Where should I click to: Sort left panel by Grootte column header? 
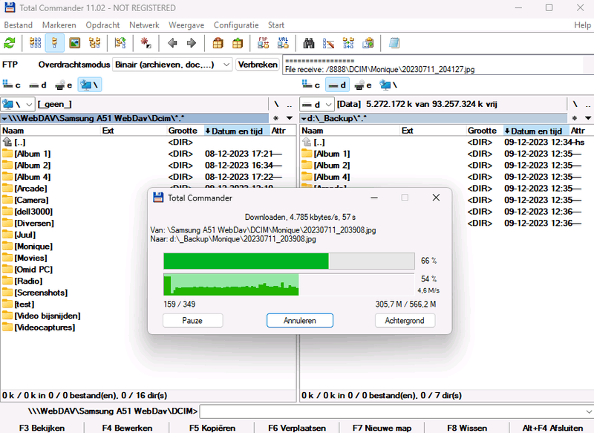[183, 131]
